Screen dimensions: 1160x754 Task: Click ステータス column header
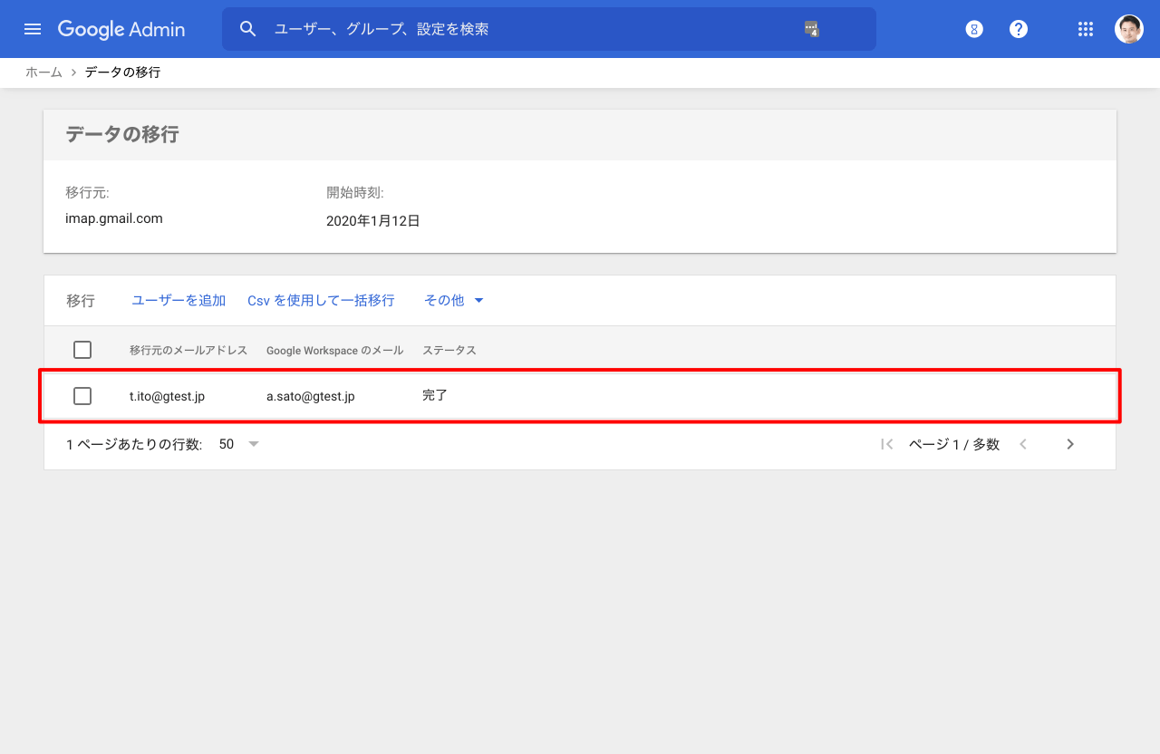[x=449, y=350]
